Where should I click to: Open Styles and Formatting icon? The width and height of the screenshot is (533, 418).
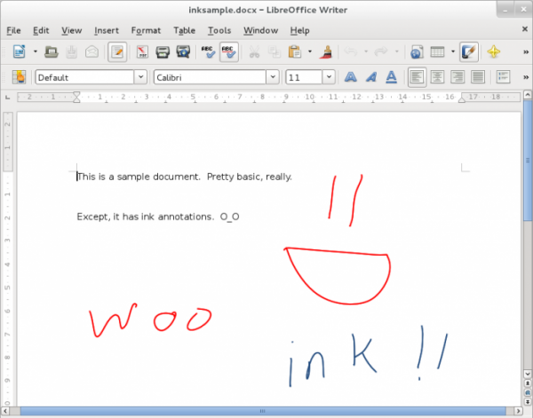click(x=19, y=77)
